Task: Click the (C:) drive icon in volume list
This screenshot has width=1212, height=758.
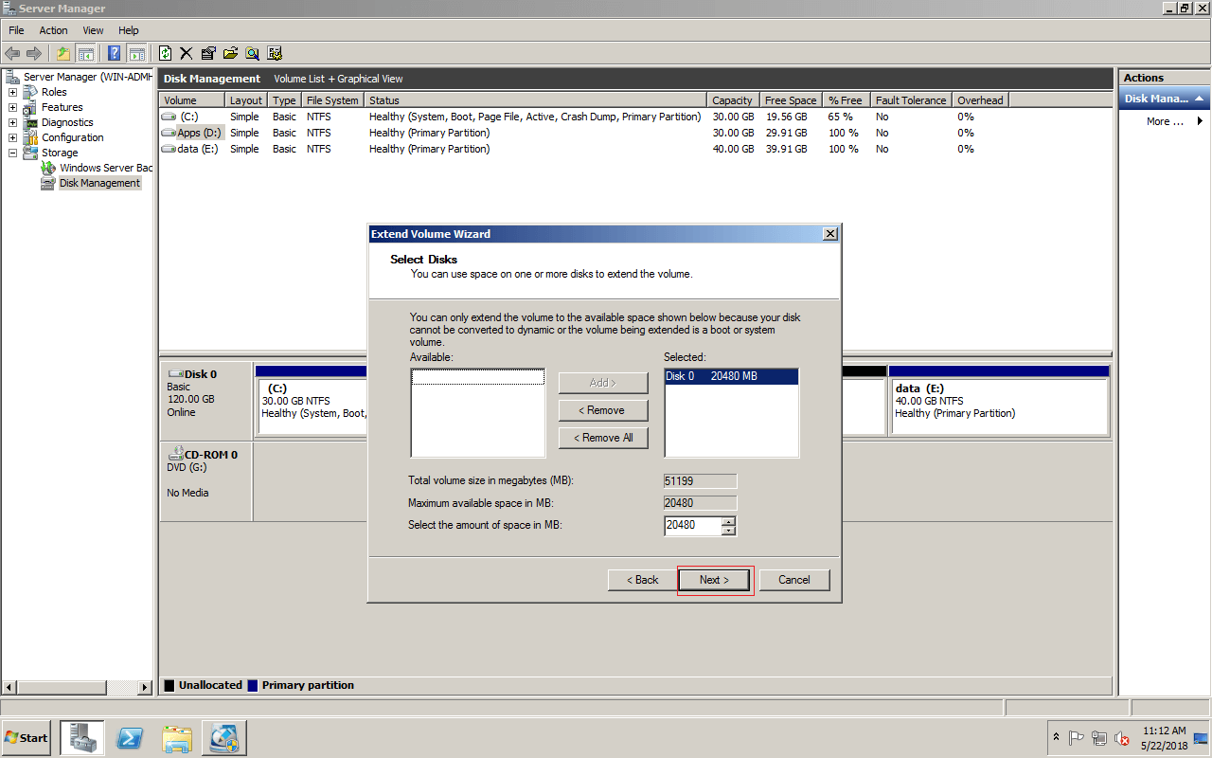Action: coord(169,117)
